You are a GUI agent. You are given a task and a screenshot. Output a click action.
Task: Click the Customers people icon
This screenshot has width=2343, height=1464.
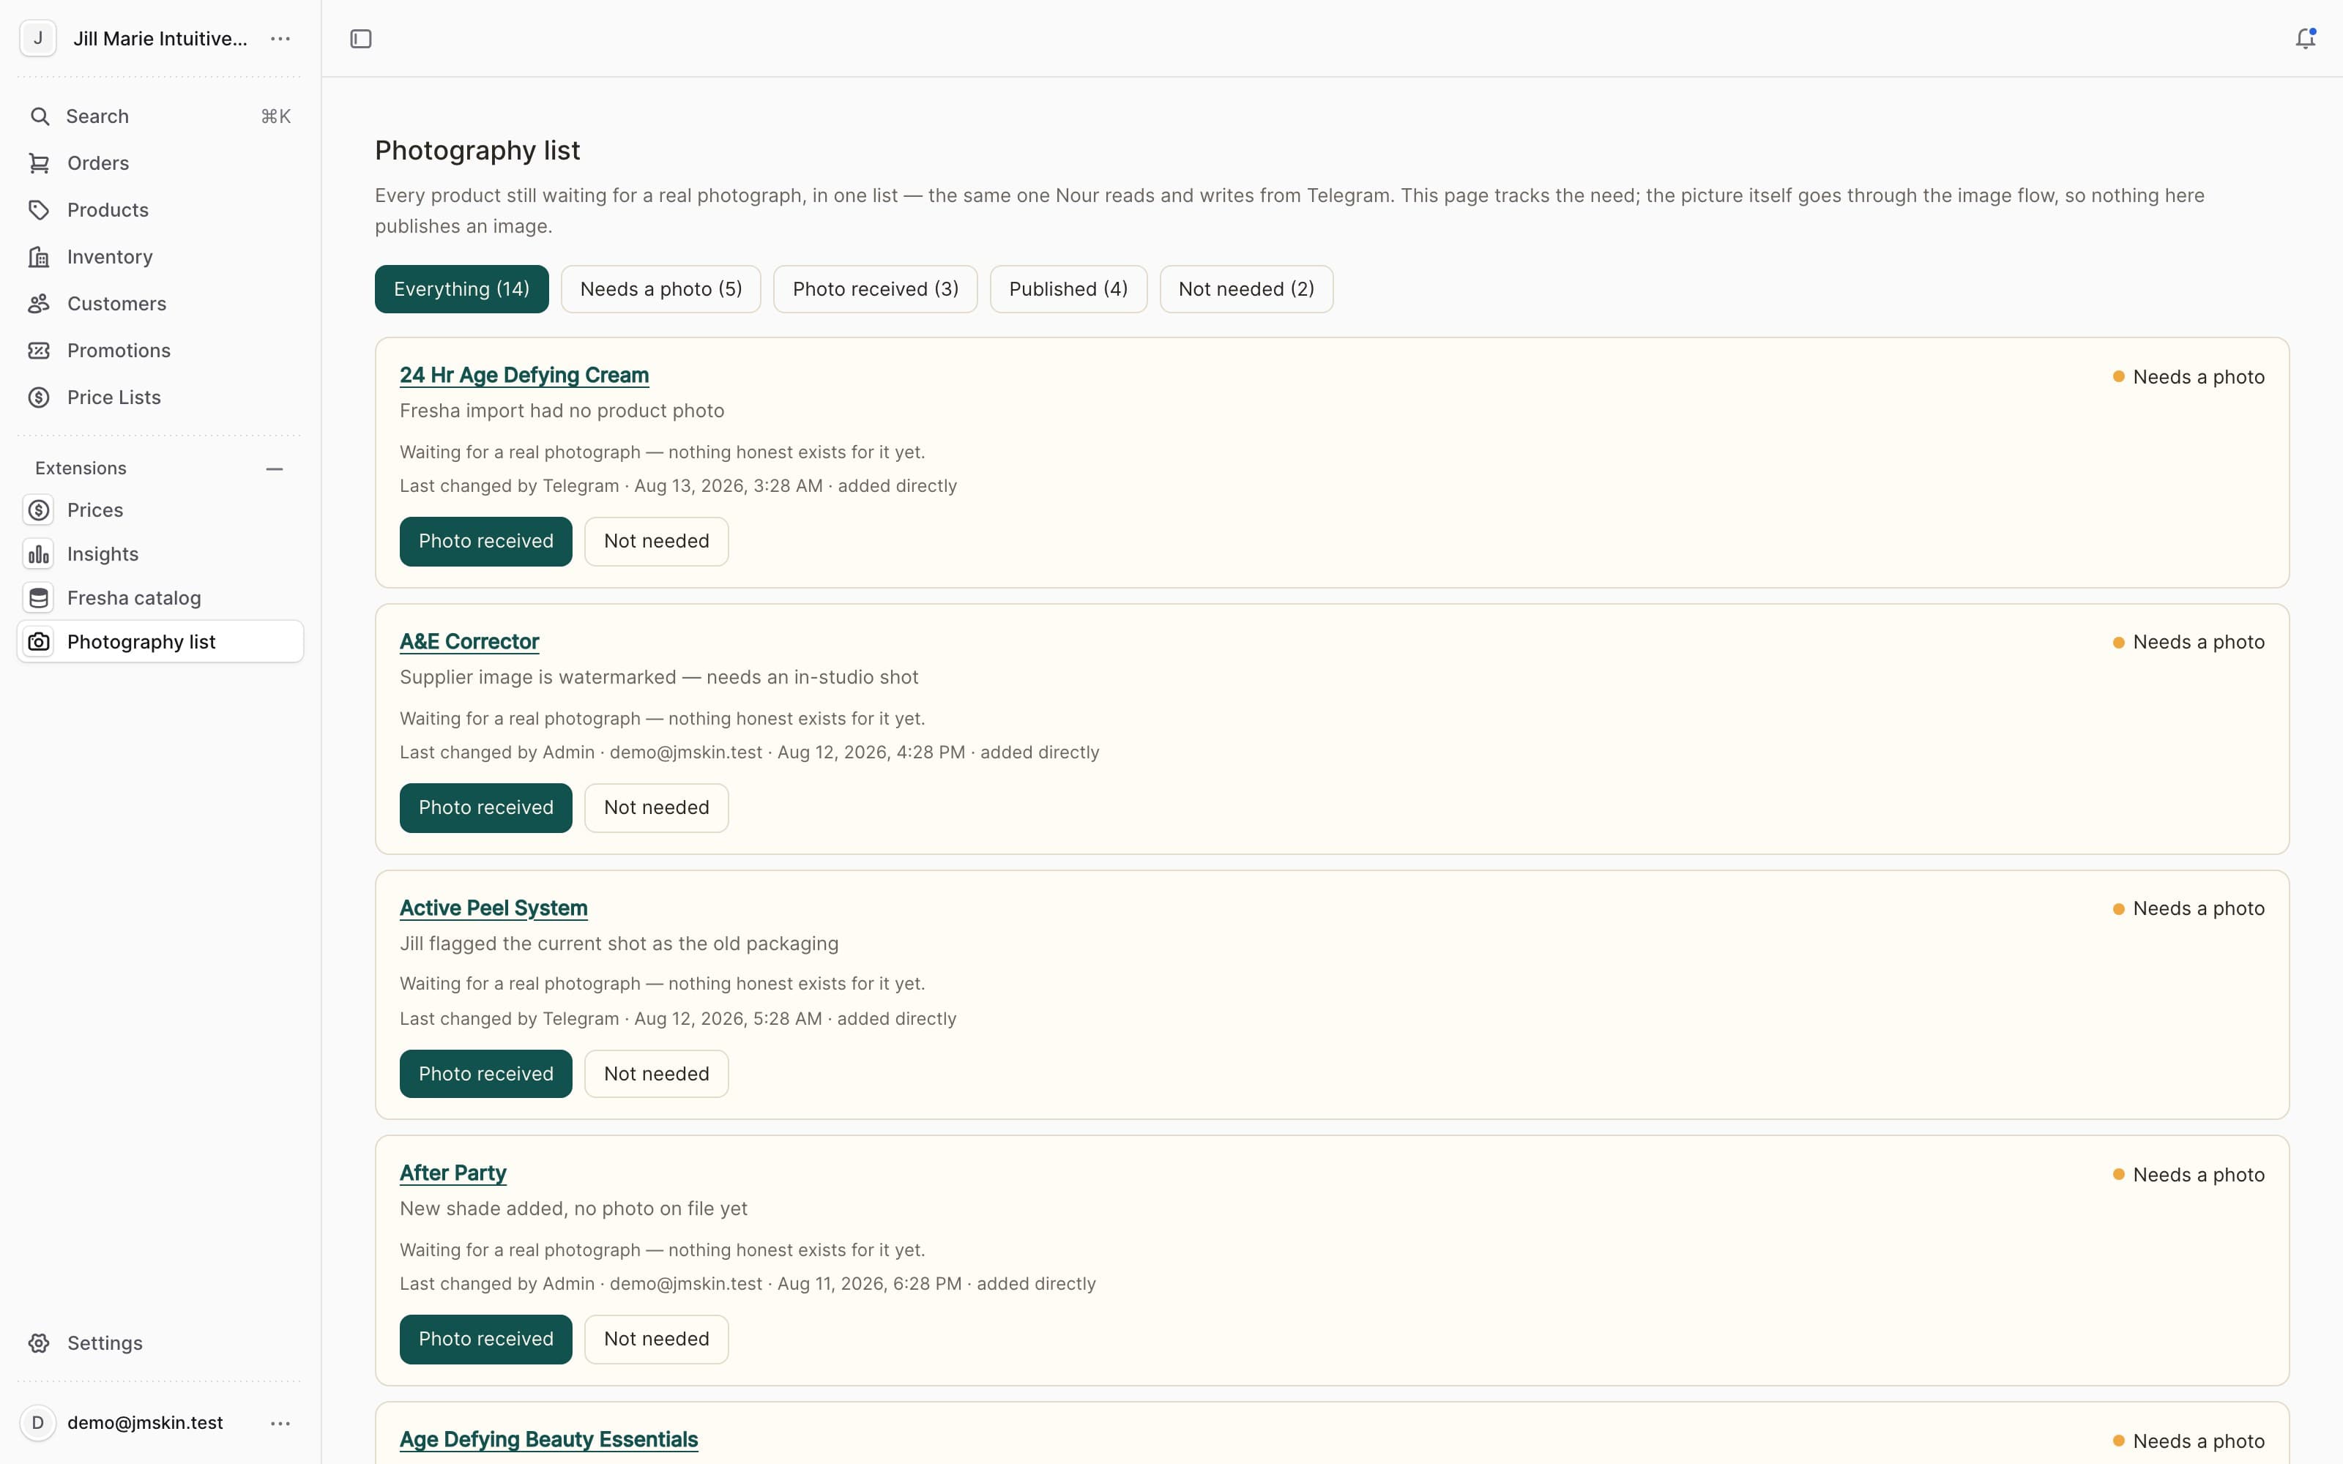tap(40, 304)
